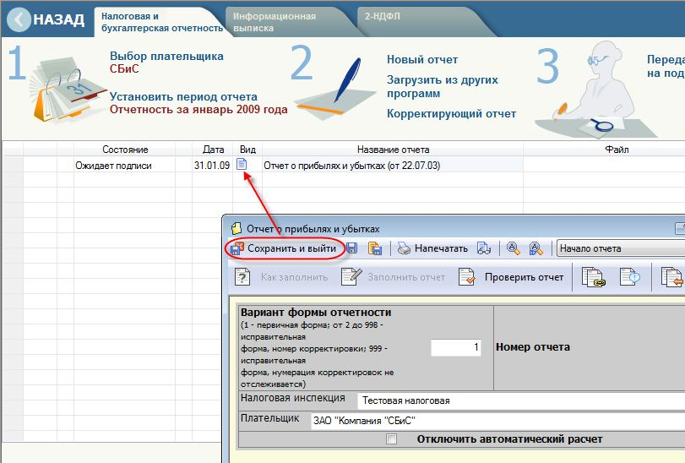
Task: Click the document icon with exclamation bubble
Action: pyautogui.click(x=629, y=277)
